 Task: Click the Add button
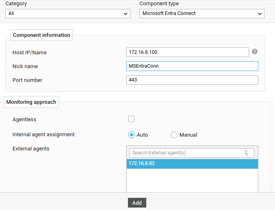(137, 203)
